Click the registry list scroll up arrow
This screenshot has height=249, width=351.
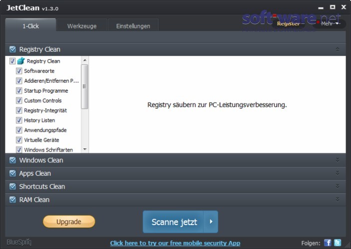tap(84, 60)
